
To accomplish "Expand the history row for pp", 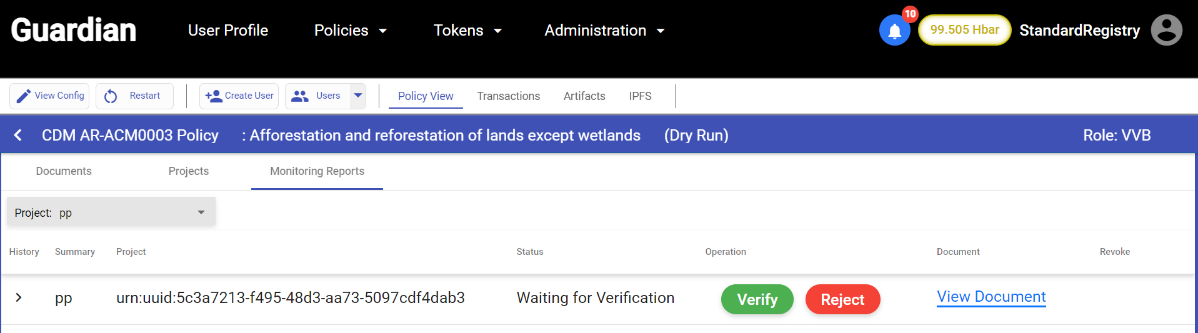I will (19, 297).
